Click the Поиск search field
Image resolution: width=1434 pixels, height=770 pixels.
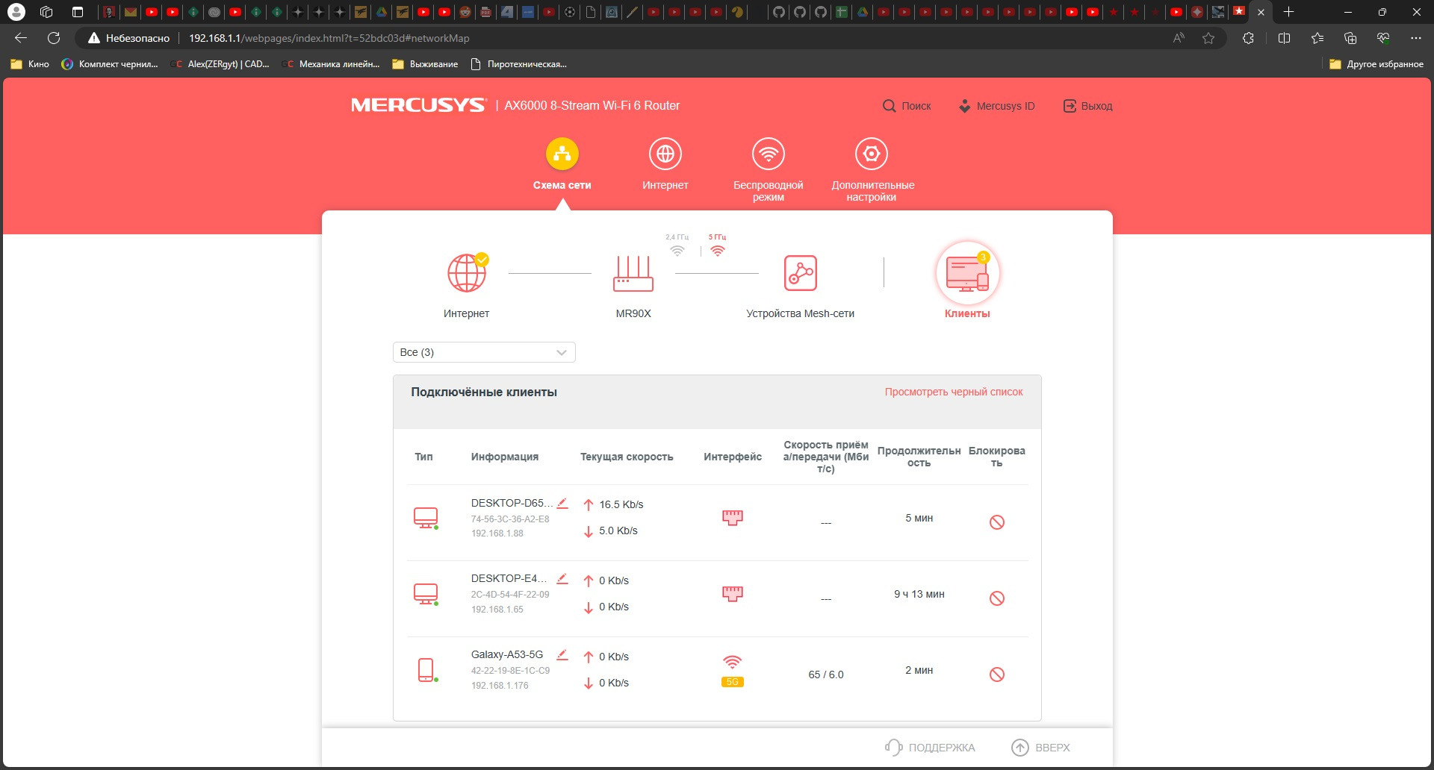coord(907,106)
